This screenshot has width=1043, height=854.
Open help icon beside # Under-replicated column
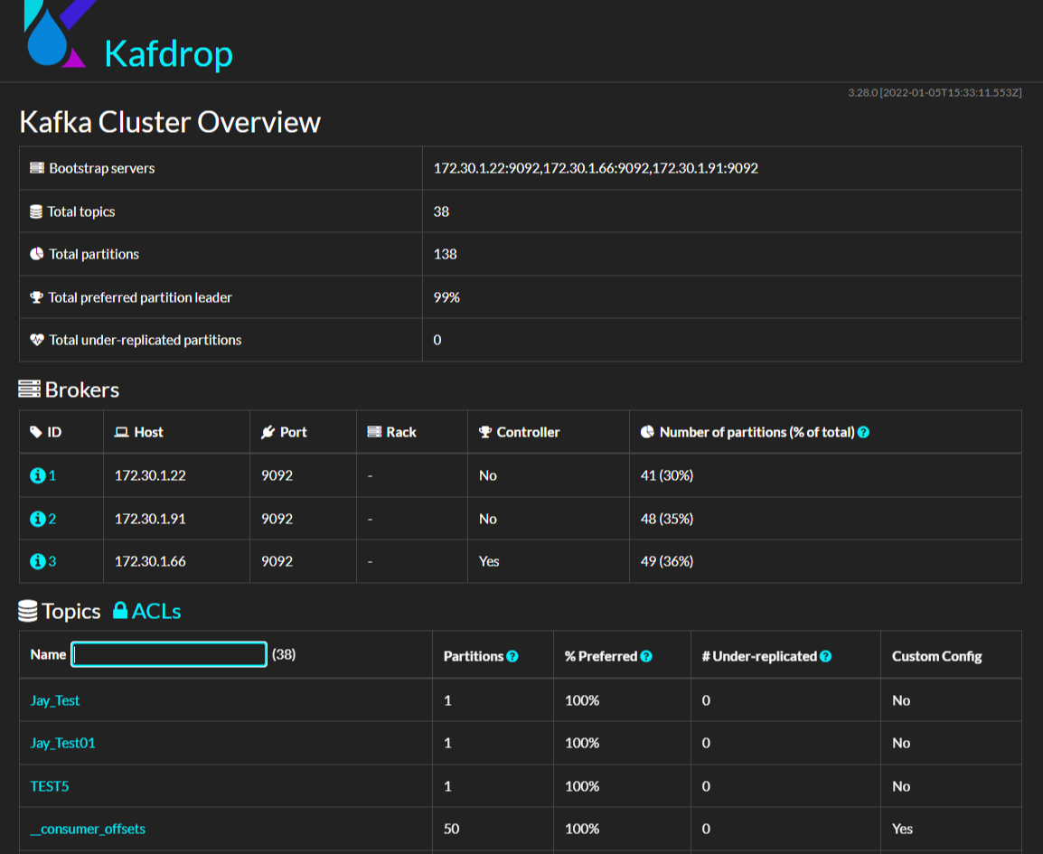click(825, 656)
